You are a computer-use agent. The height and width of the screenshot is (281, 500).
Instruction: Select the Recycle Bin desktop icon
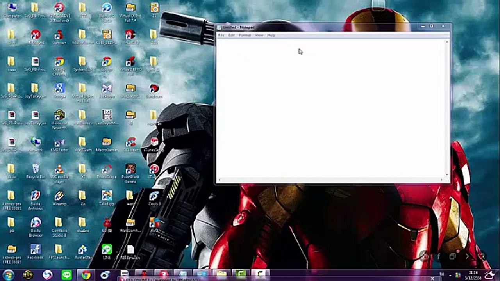[36, 171]
